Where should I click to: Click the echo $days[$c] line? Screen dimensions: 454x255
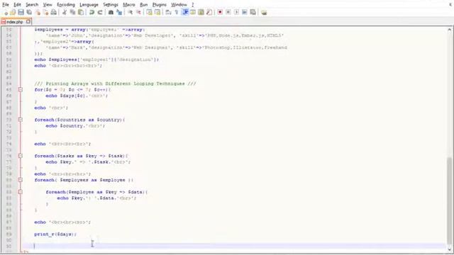(x=77, y=96)
